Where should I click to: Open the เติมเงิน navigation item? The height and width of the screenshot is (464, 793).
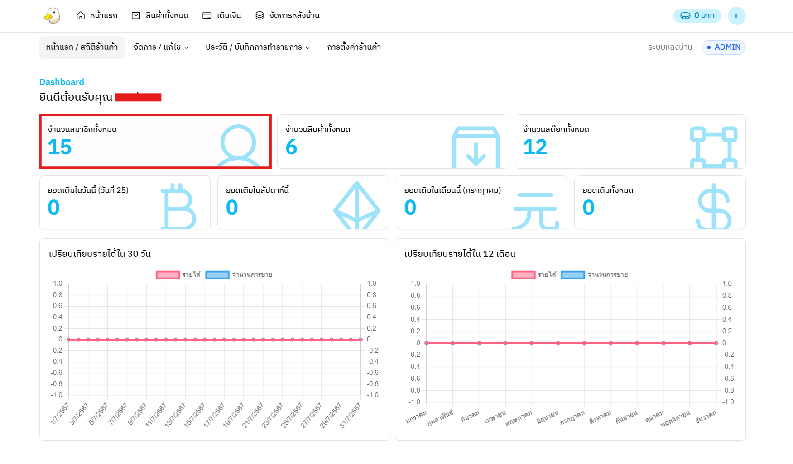tap(222, 16)
